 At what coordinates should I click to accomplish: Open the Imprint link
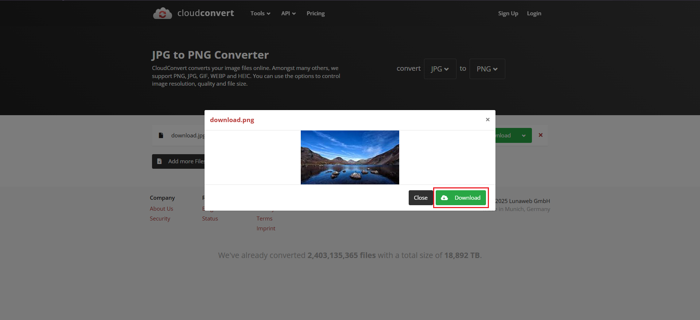pos(266,228)
